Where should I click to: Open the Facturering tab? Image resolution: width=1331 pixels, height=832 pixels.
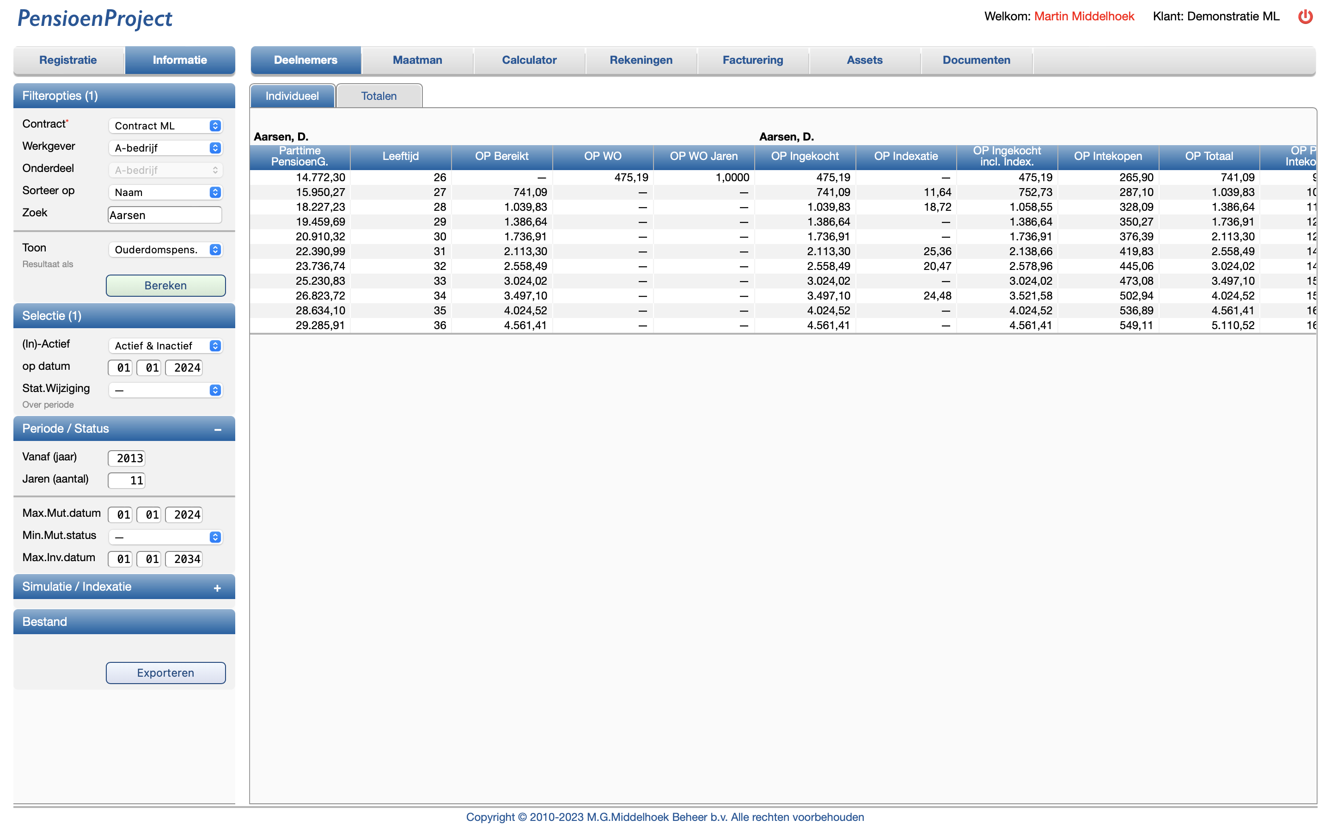pyautogui.click(x=752, y=60)
